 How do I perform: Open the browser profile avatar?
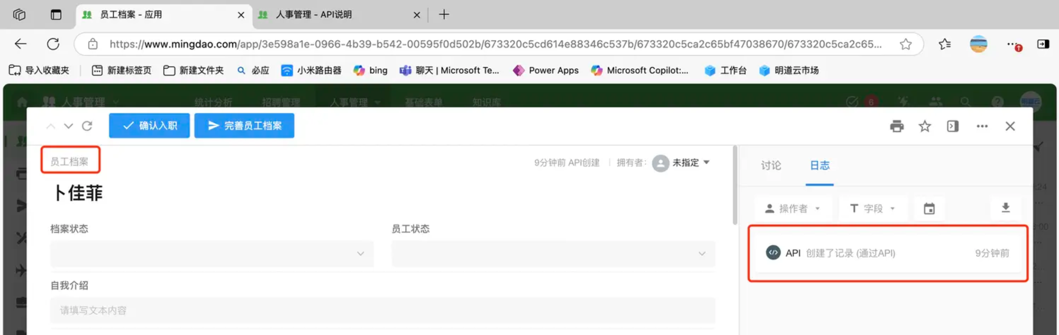point(978,44)
